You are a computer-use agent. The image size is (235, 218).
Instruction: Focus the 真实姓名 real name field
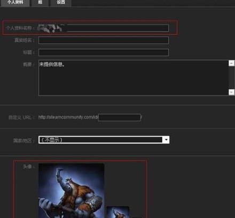point(104,40)
